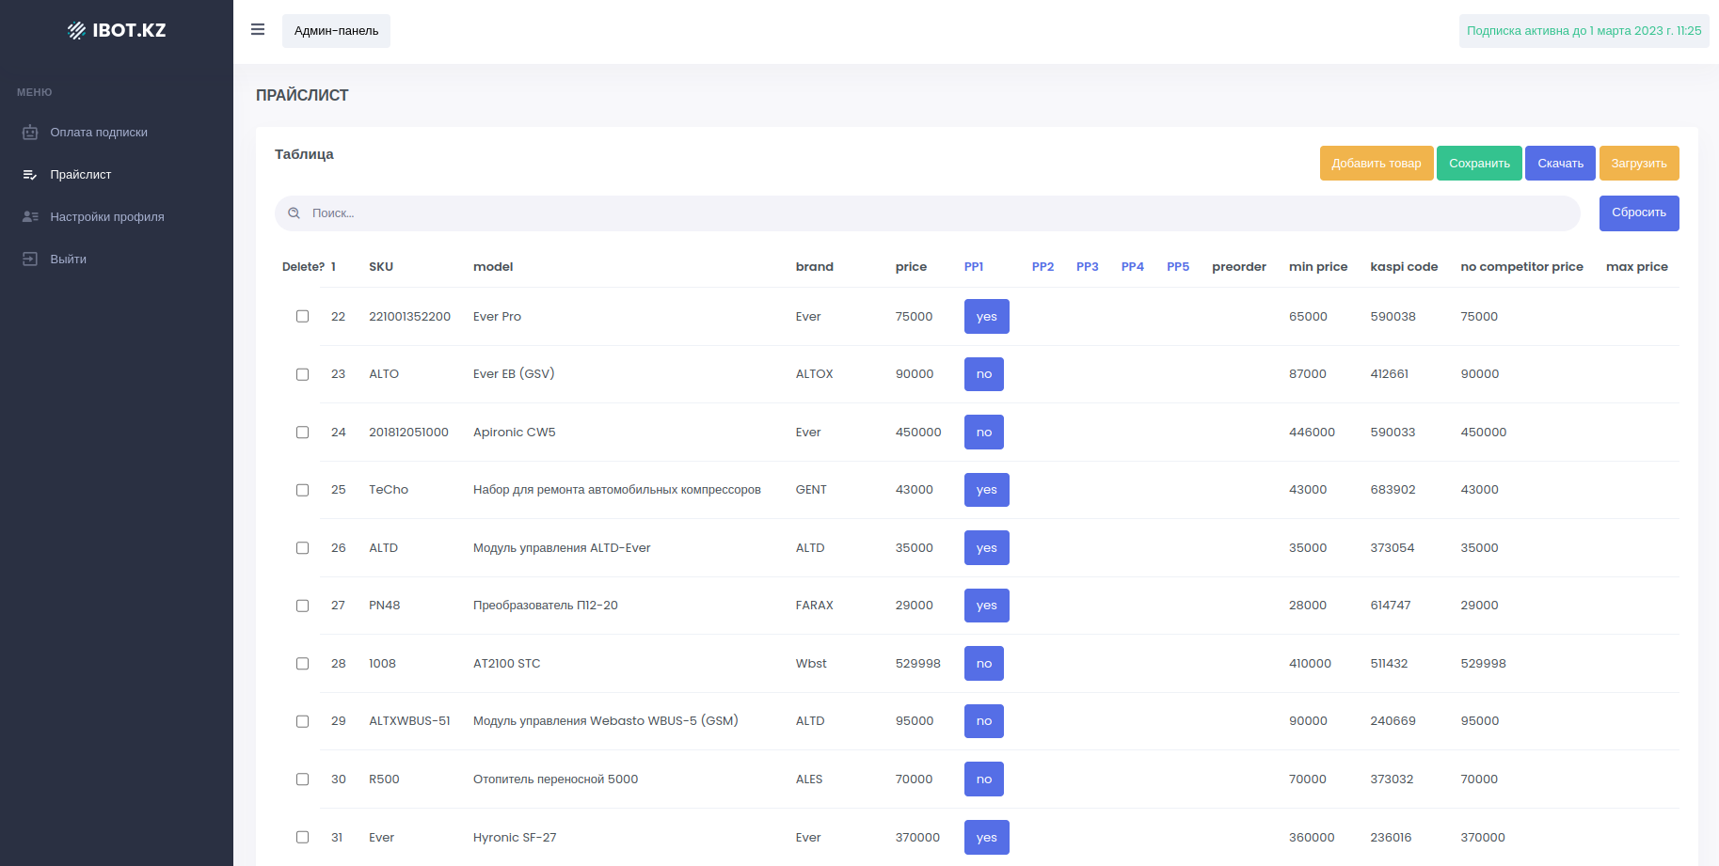Toggle PP1 'yes' for PN48 row
1719x866 pixels.
click(x=986, y=606)
